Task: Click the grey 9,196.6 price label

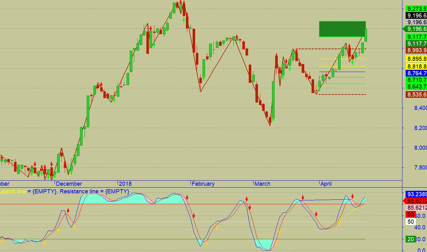Action: [416, 22]
